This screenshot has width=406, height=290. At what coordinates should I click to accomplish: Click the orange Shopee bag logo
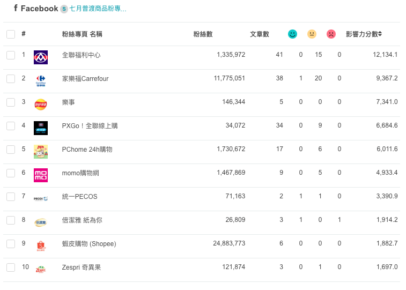tap(41, 246)
